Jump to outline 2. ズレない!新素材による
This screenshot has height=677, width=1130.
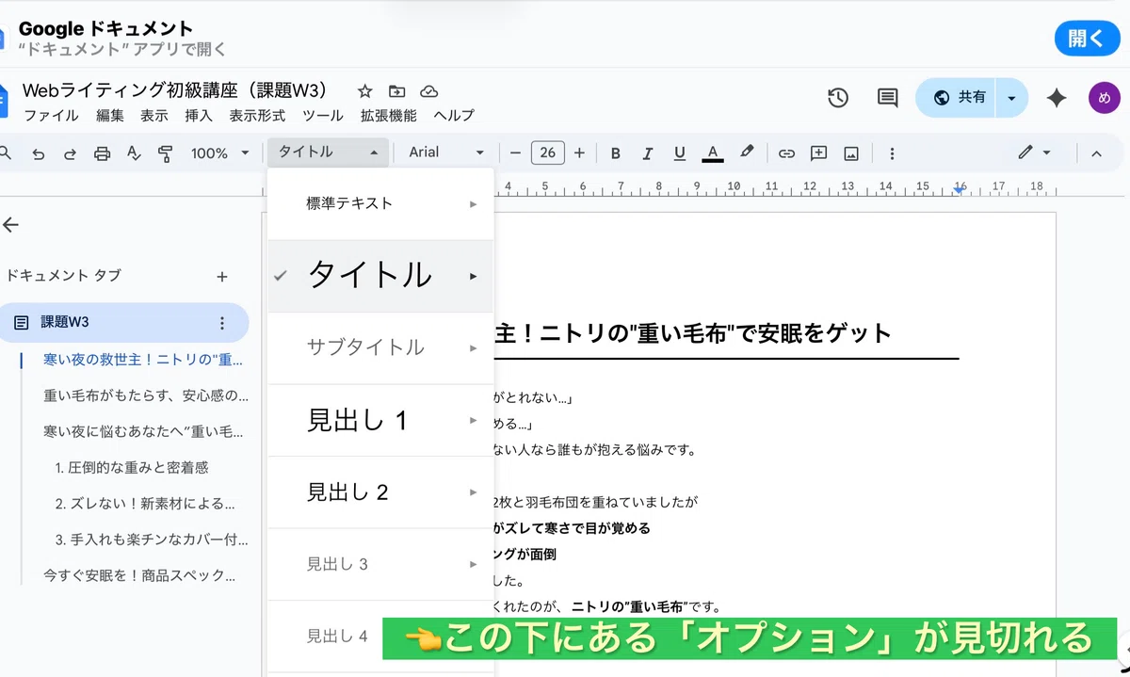tap(145, 503)
